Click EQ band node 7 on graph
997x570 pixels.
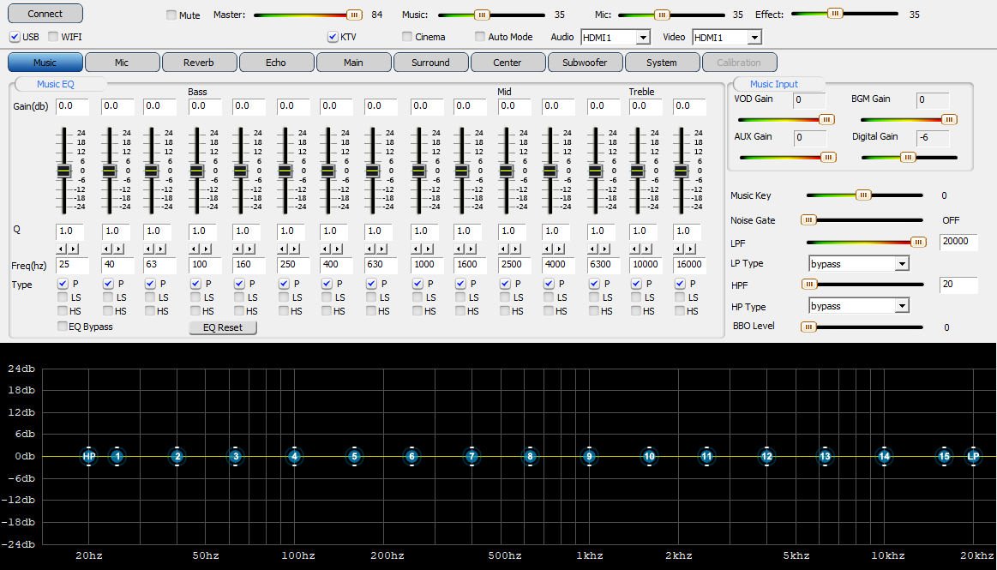[471, 457]
